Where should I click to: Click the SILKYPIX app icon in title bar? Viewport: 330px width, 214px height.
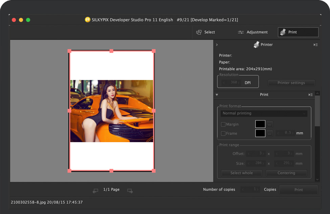88,20
